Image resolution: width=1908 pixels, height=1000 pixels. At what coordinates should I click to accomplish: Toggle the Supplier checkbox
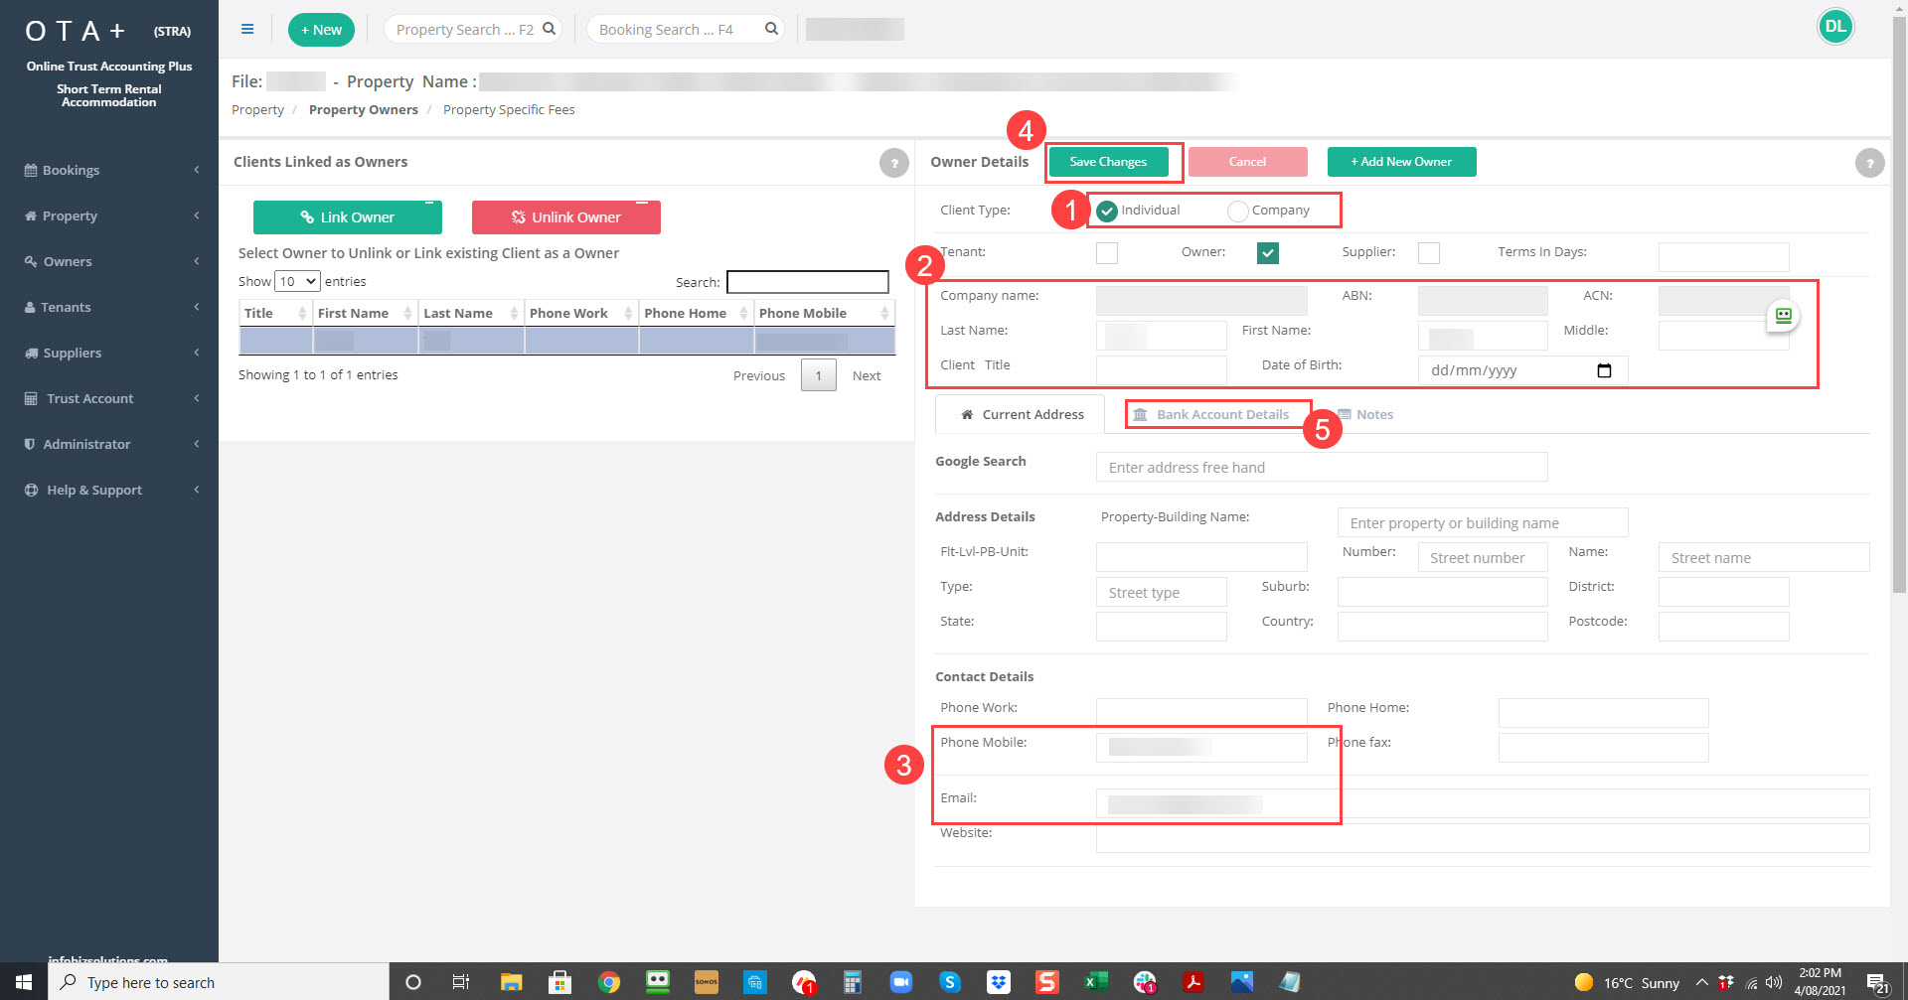(x=1429, y=253)
